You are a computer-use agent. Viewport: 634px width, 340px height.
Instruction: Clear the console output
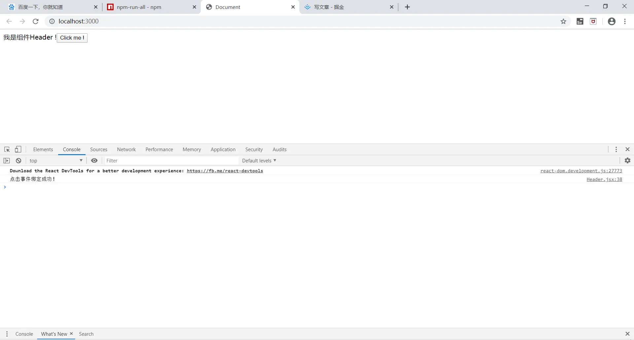coord(18,161)
